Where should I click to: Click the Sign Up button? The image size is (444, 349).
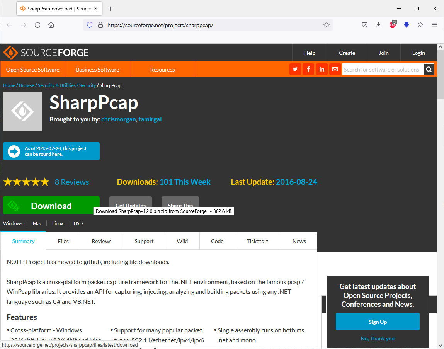coord(378,322)
